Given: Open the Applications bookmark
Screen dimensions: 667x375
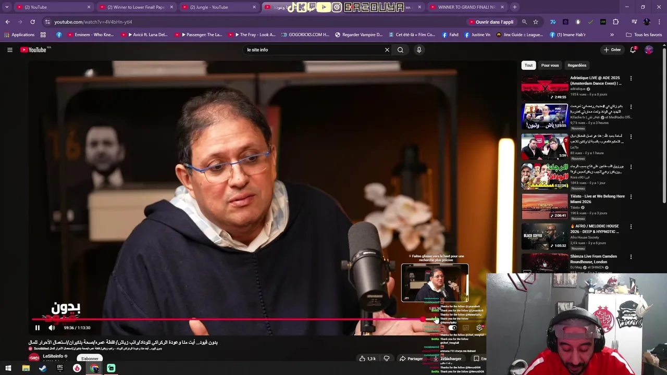Looking at the screenshot, I should (x=19, y=35).
